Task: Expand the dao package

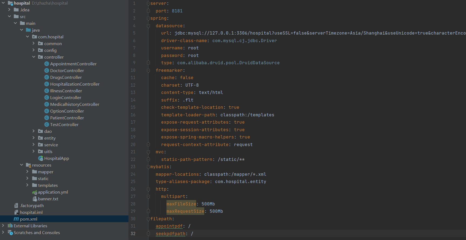Action: (x=34, y=131)
